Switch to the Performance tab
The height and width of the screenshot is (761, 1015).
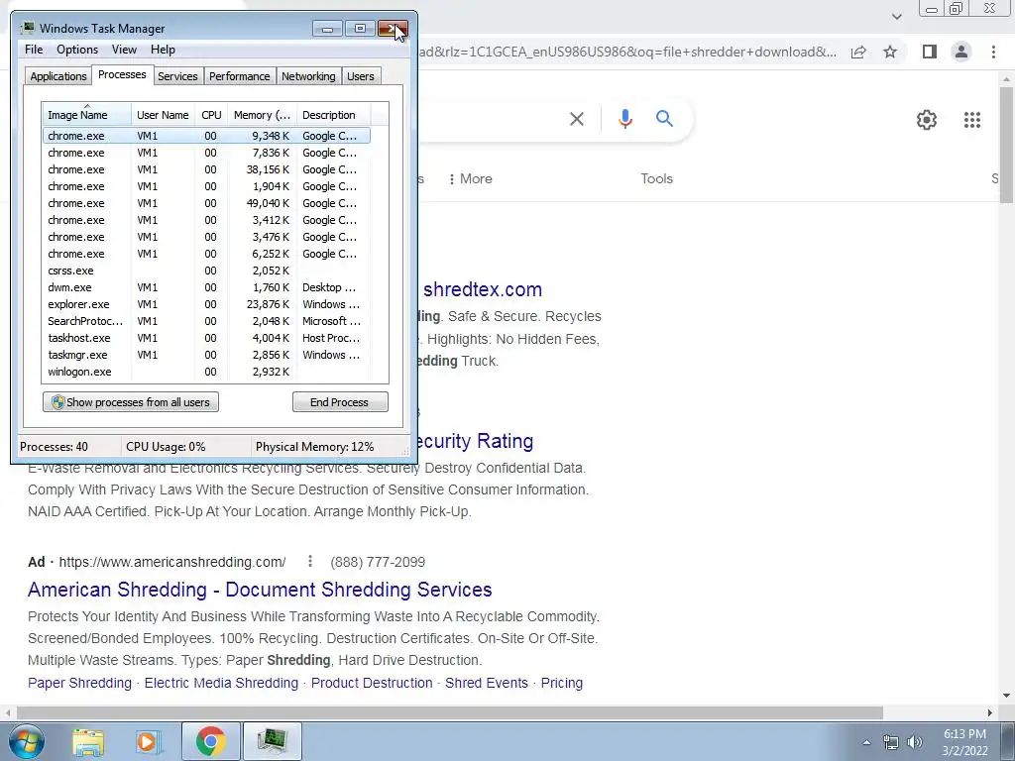[x=240, y=76]
